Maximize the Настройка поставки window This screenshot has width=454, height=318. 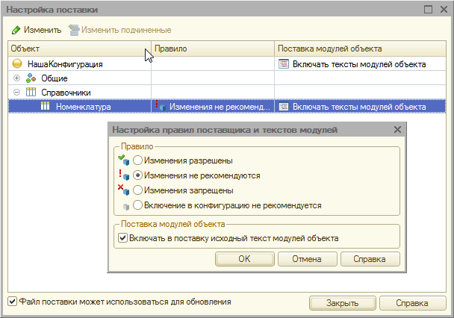pos(428,9)
